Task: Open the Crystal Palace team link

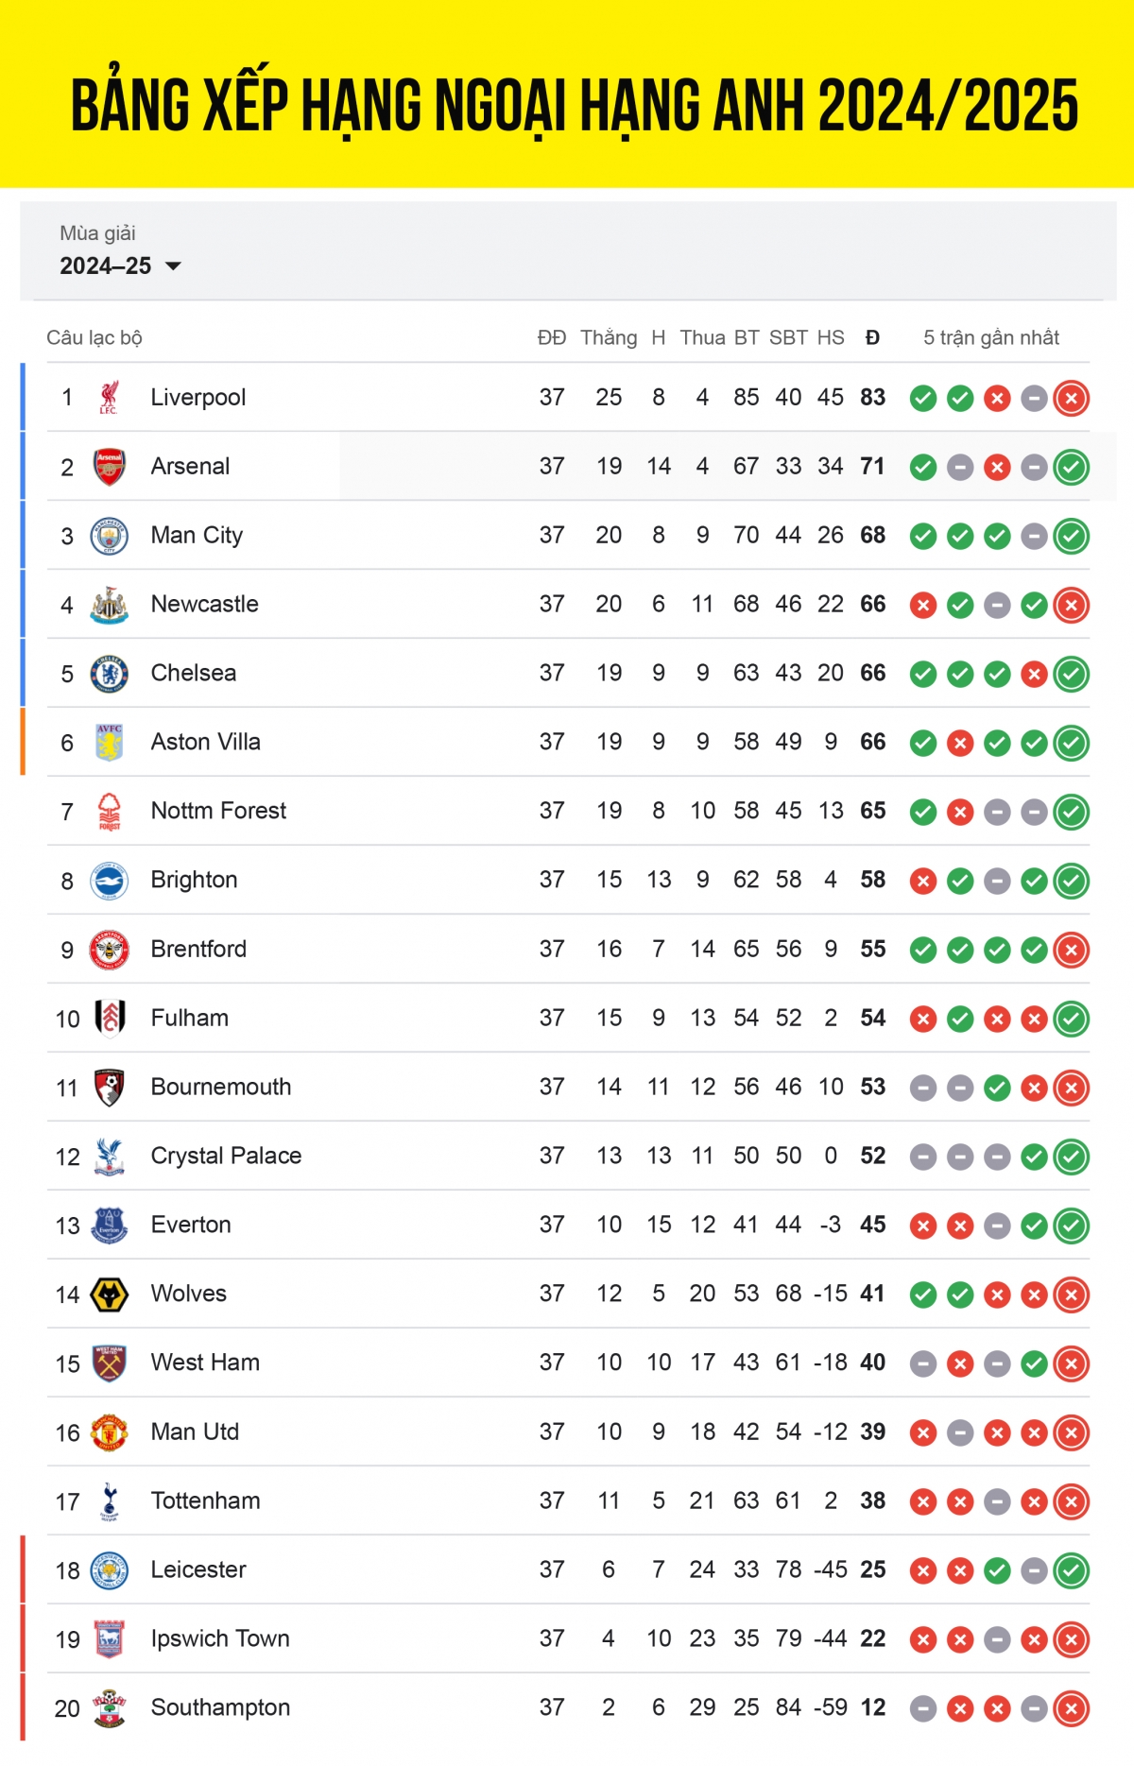Action: 226,1157
